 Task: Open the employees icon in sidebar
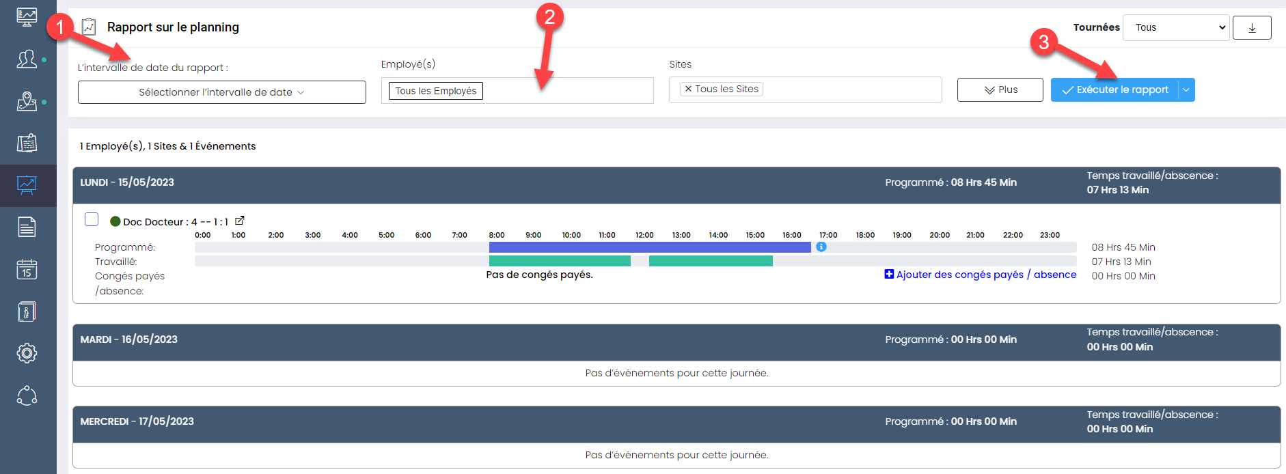(x=27, y=59)
